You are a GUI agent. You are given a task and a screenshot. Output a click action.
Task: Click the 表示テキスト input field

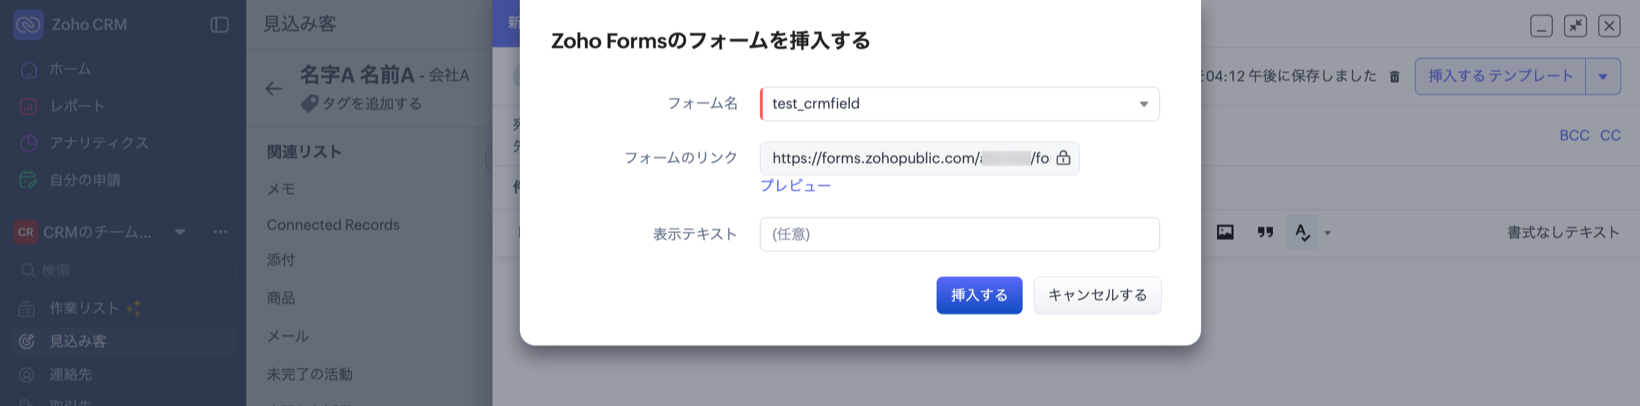(959, 234)
